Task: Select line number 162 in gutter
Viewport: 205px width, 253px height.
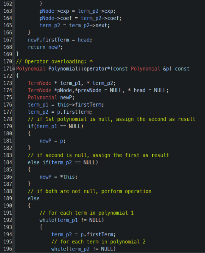Action: (8, 4)
